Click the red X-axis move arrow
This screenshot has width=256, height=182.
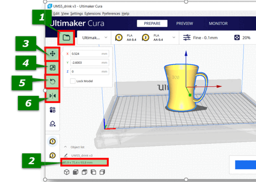219,86
